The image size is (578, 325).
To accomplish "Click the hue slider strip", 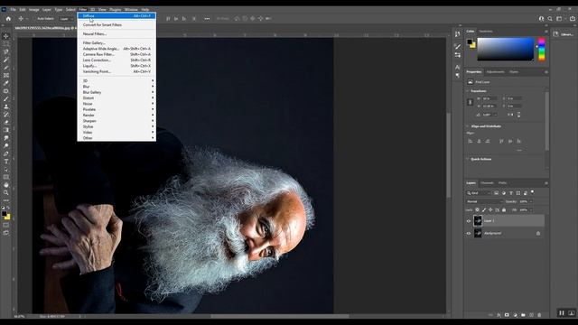I will [542, 49].
